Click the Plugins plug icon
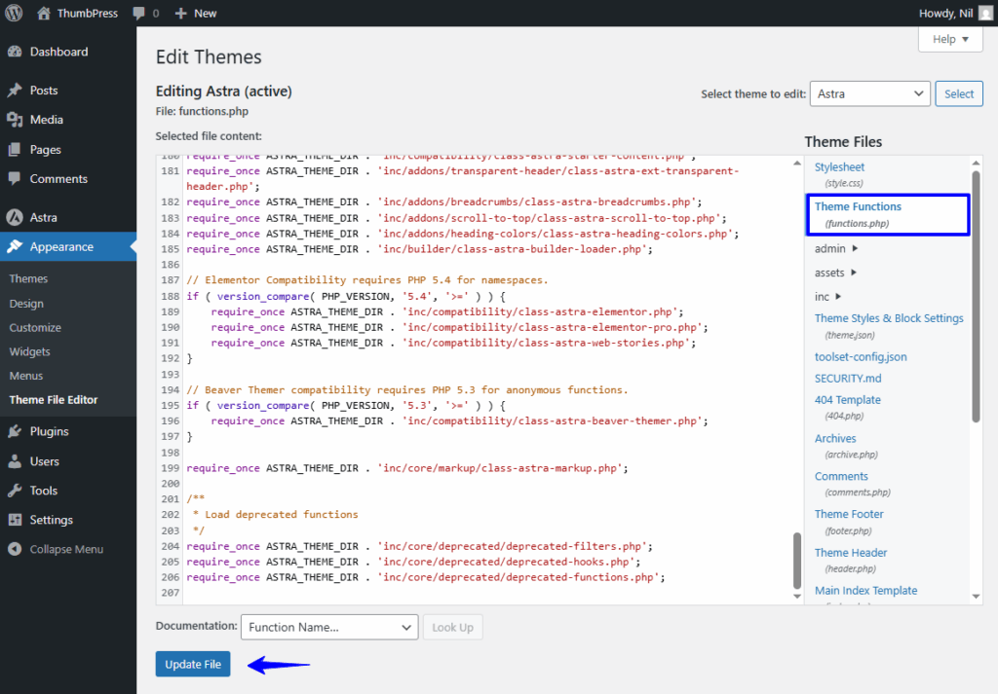This screenshot has width=998, height=694. (15, 431)
